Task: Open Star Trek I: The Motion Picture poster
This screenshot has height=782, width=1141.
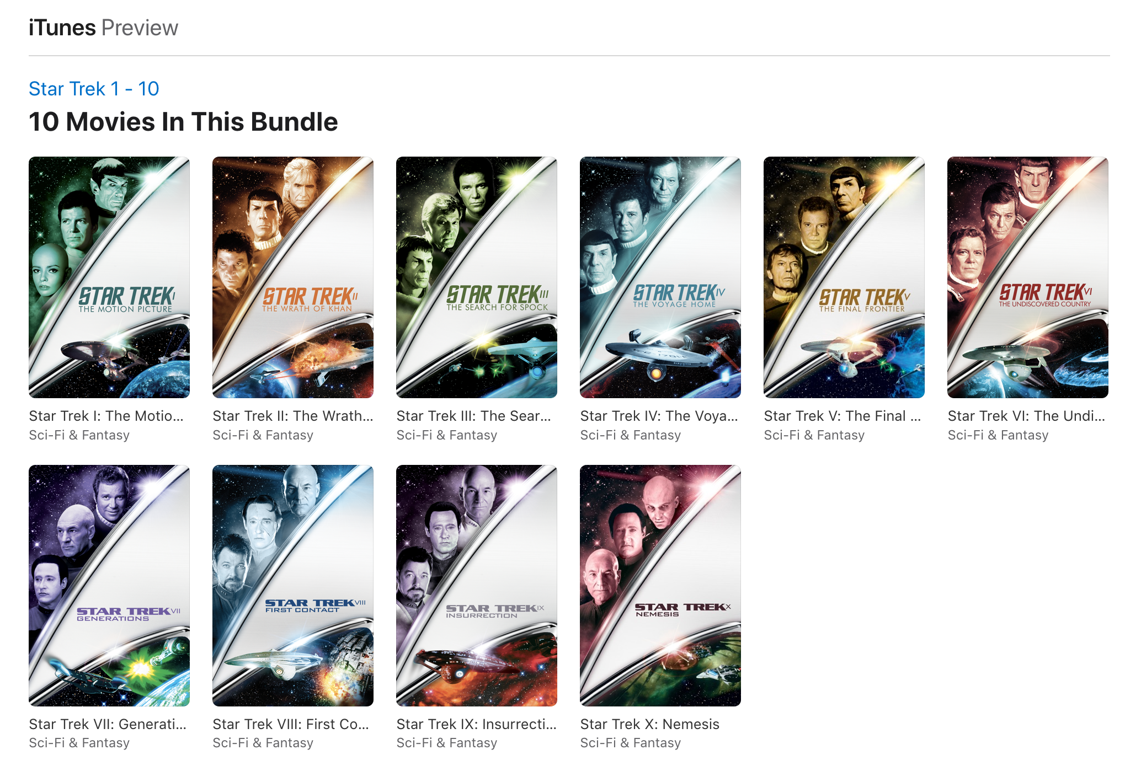Action: pos(109,277)
